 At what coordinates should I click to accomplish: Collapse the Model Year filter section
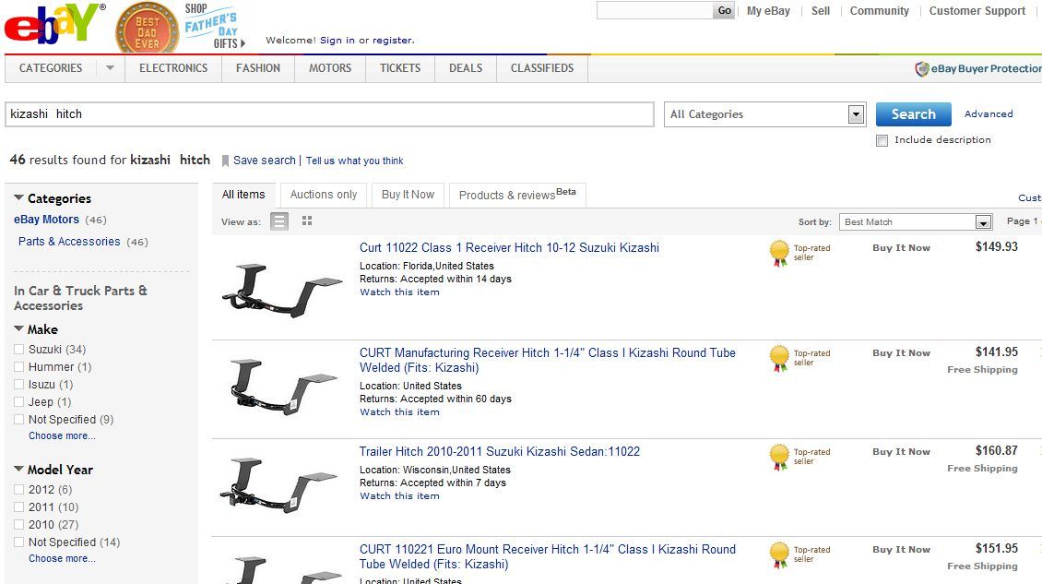[x=18, y=469]
